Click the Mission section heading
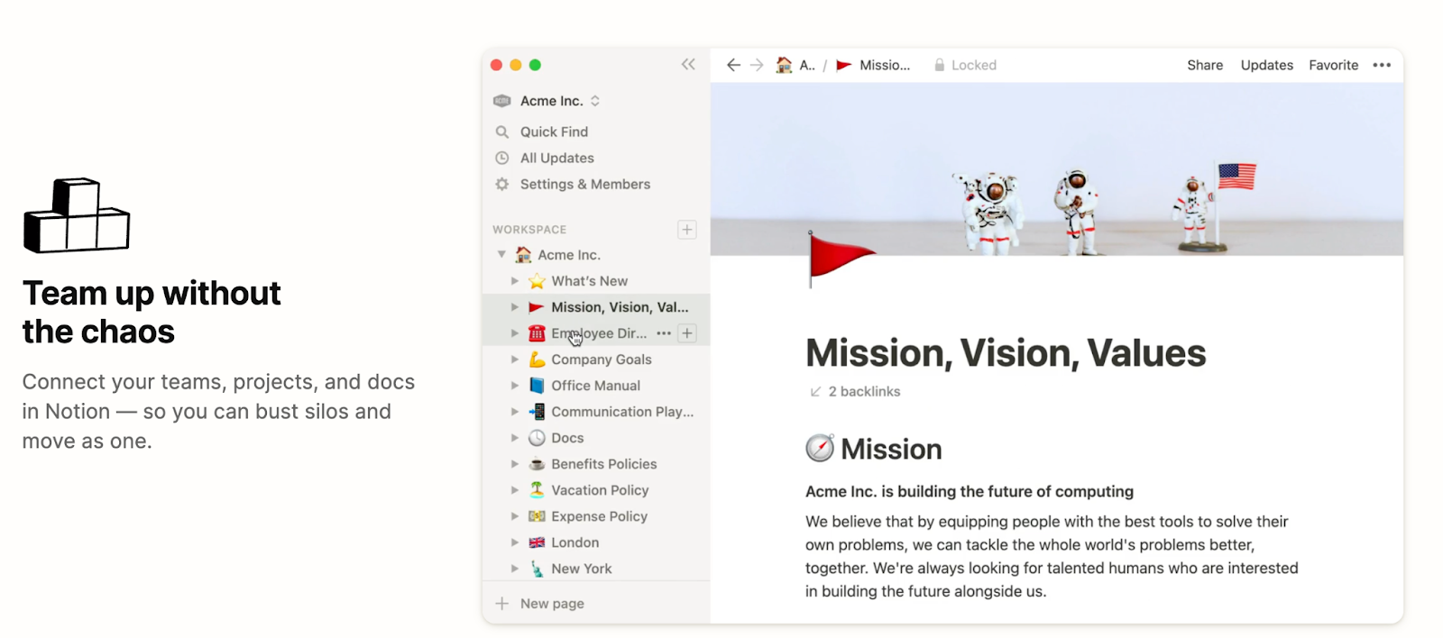1443x638 pixels. [891, 449]
